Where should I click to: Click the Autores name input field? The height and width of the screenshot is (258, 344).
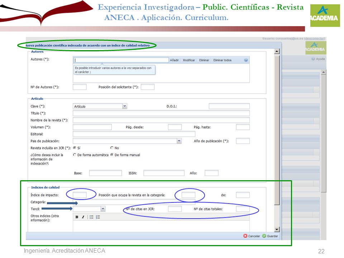click(x=121, y=60)
